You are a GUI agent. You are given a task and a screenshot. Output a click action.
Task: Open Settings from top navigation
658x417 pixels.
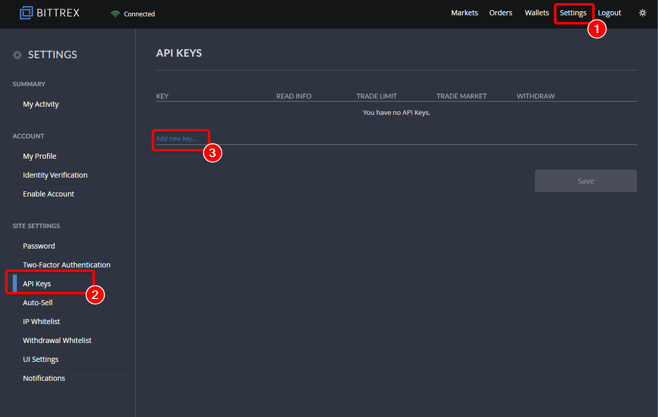[573, 13]
